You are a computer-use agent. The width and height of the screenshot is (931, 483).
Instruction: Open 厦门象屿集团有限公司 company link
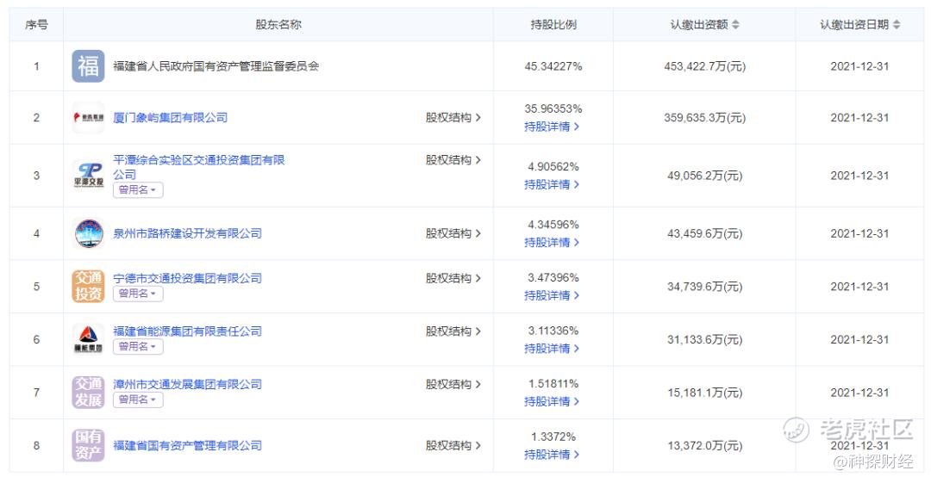171,117
